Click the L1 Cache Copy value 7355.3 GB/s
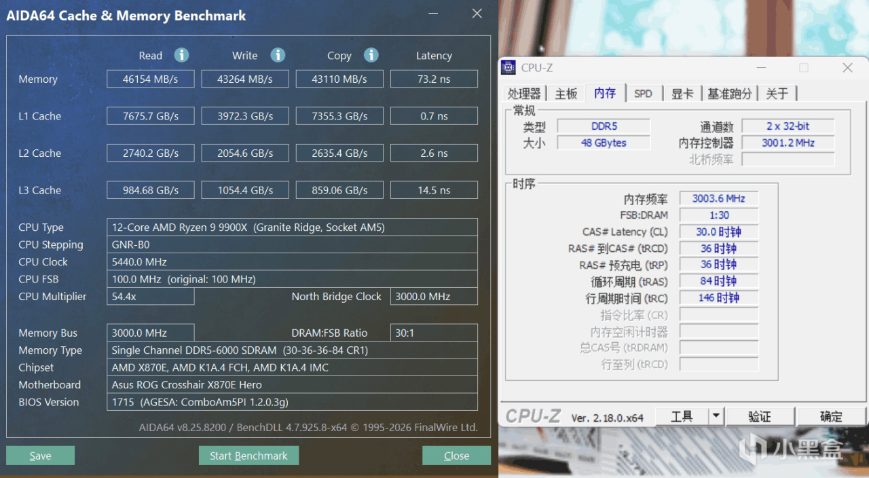 [x=339, y=116]
